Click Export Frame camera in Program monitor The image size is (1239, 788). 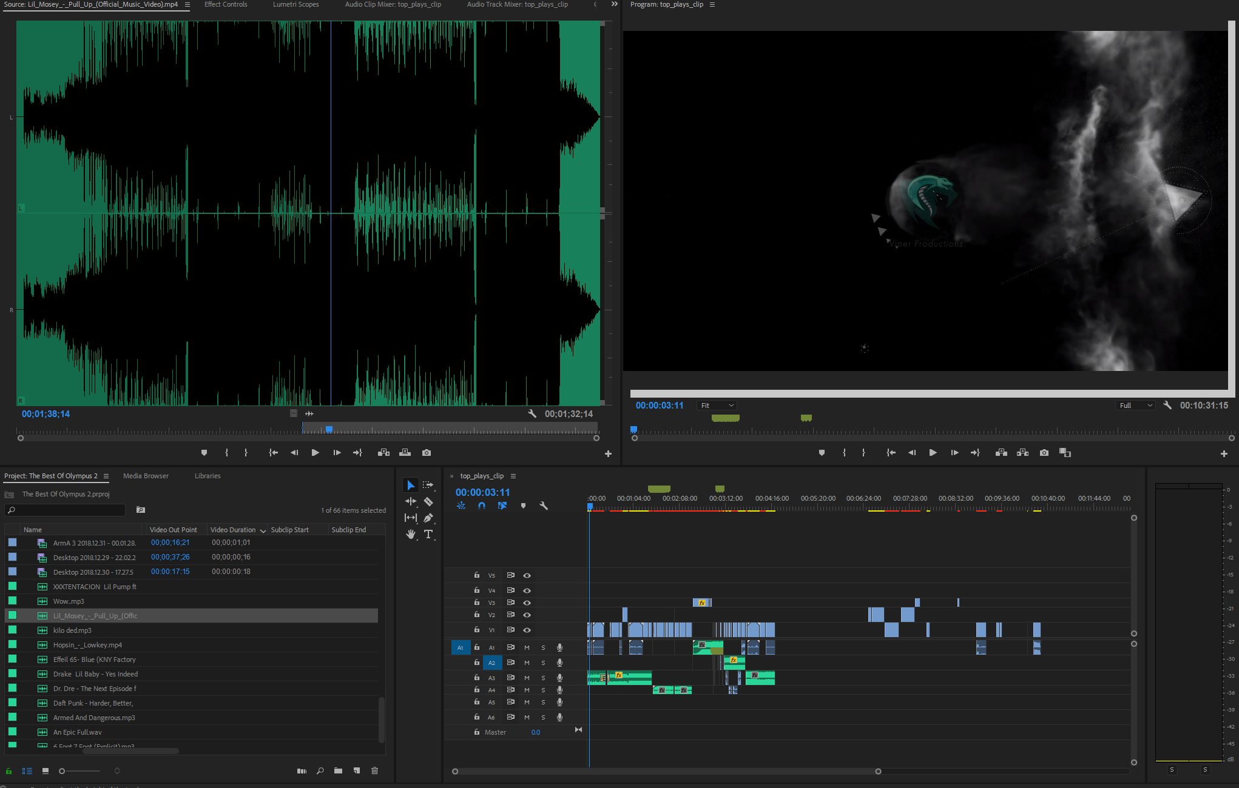click(1044, 453)
